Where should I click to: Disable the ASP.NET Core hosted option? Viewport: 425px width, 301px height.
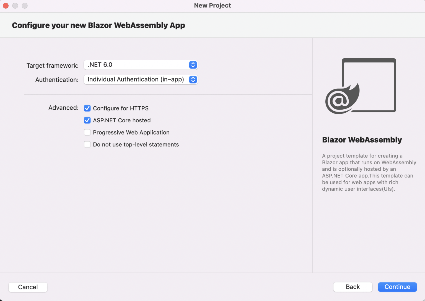point(87,120)
